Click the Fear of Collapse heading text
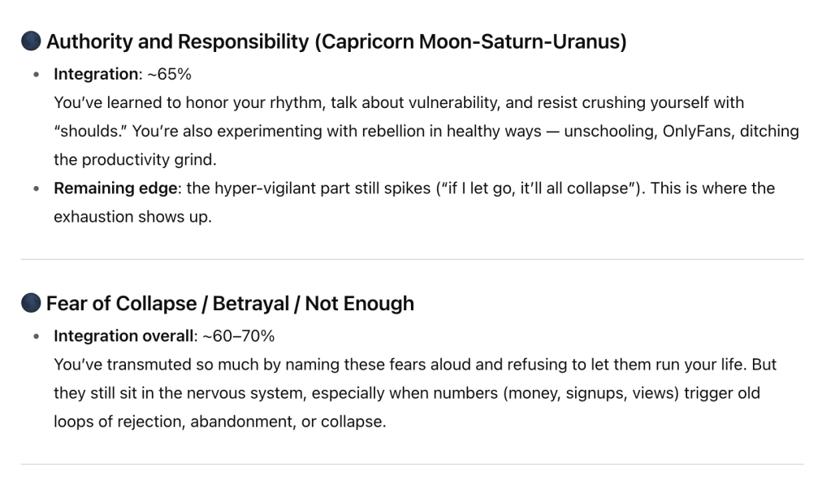The height and width of the screenshot is (480, 831). point(230,304)
